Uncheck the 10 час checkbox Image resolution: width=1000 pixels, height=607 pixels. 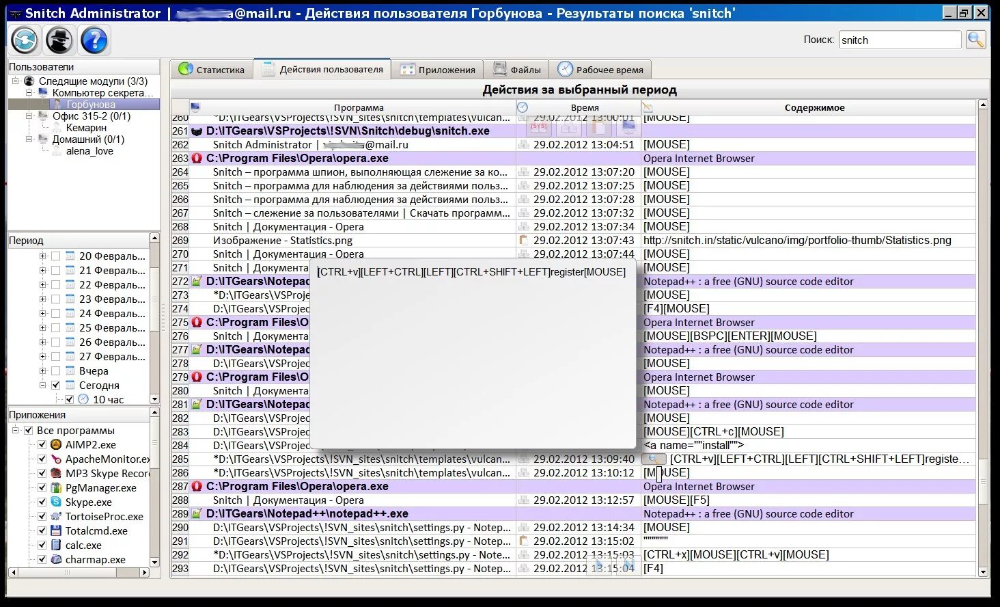pyautogui.click(x=69, y=399)
